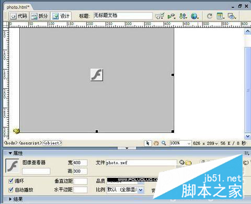
Task: Click the browse folder icon for file
Action: 188,163
